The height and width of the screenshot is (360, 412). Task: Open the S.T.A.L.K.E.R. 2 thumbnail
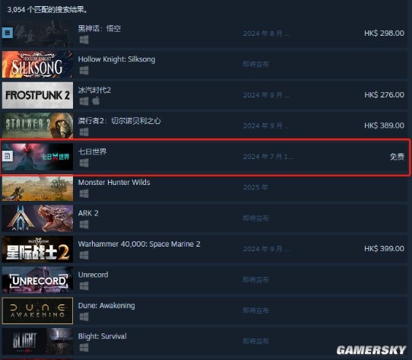37,126
